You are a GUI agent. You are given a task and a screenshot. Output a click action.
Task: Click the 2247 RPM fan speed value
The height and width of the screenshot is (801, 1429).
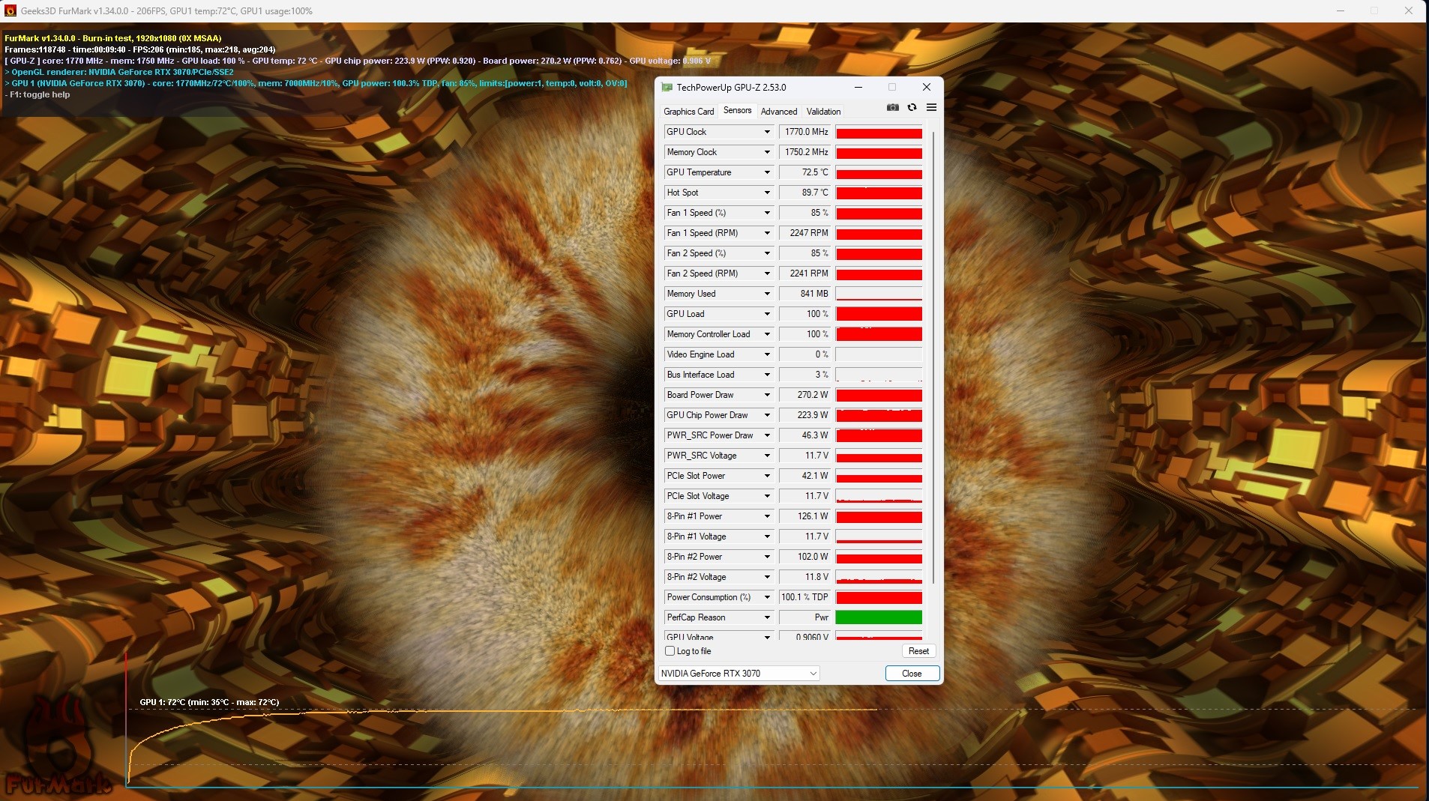(805, 233)
